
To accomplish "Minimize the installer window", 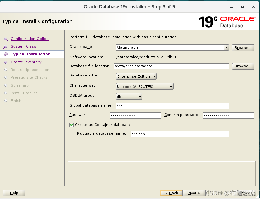I will coord(231,7).
